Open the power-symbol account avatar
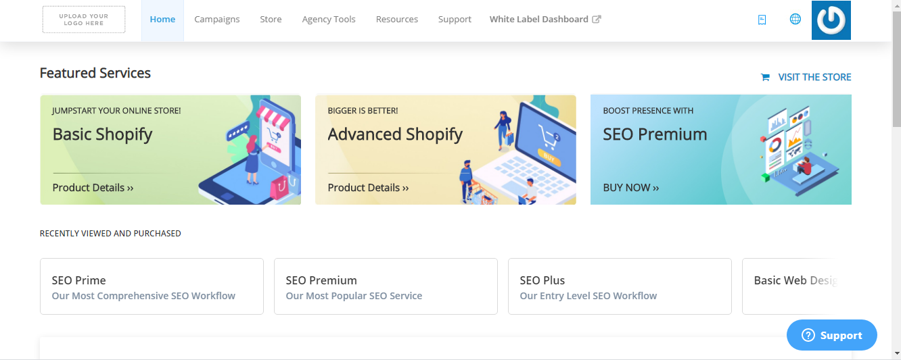This screenshot has height=360, width=901. pyautogui.click(x=831, y=20)
